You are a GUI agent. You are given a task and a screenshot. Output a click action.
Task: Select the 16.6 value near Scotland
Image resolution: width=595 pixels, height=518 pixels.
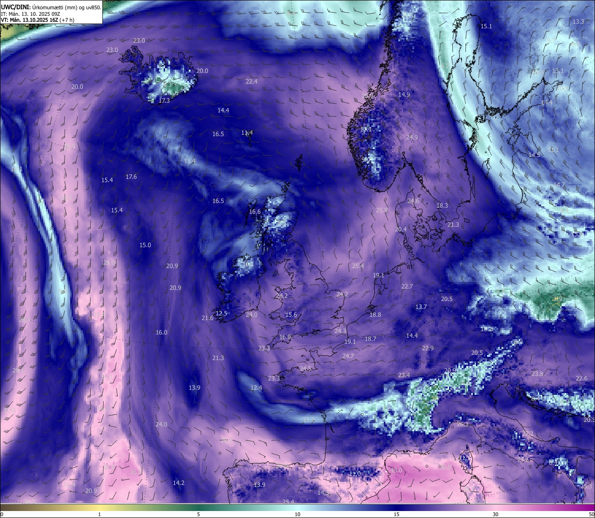255,212
